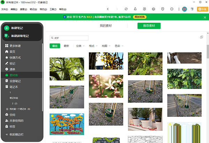Click the 搜索 search input field
Image resolution: width=209 pixels, height=143 pixels.
(x=69, y=38)
